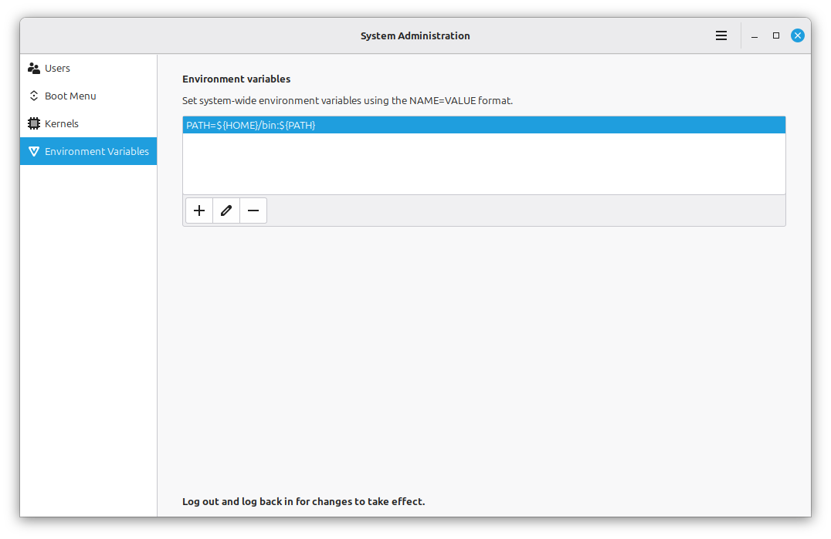Click the Environment variables bold heading
Screen dimensions: 831x539
(x=236, y=79)
